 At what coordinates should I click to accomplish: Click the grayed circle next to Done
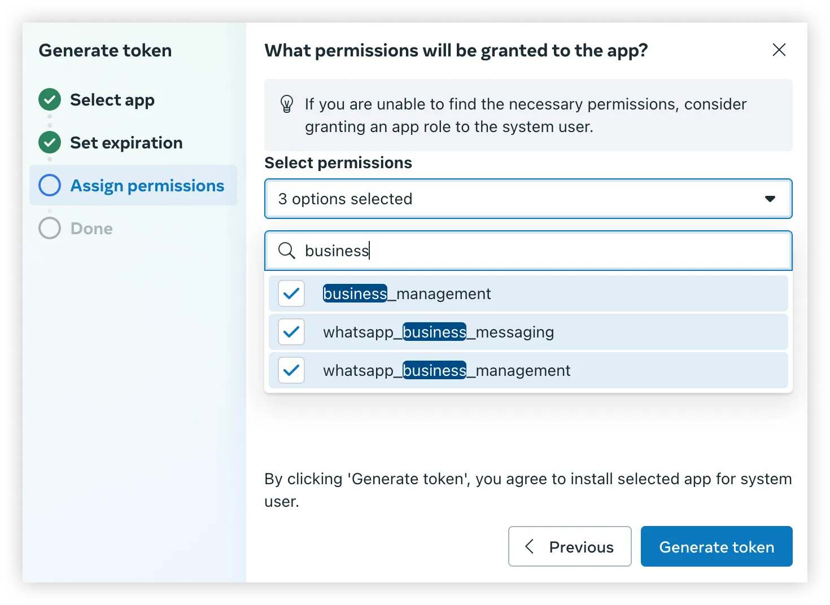point(50,228)
